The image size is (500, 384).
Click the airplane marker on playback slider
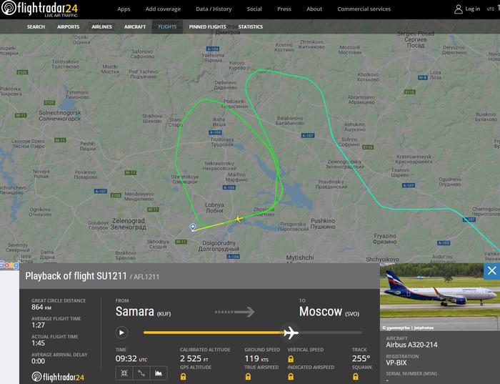[x=291, y=333]
